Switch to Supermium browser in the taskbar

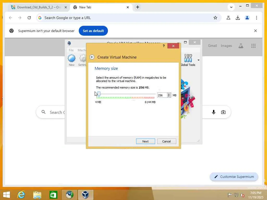tap(69, 195)
